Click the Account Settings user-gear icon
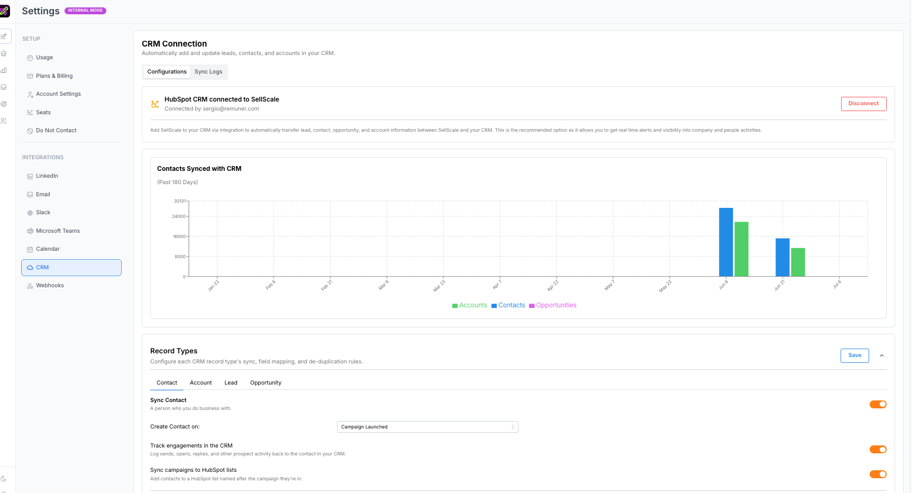This screenshot has width=912, height=493. click(x=30, y=94)
